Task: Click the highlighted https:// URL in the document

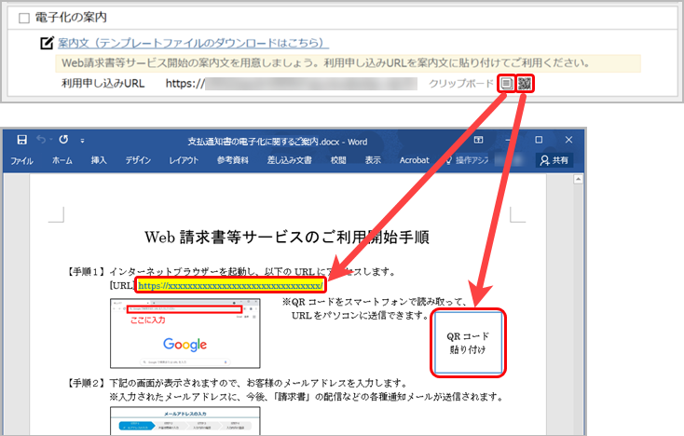Action: point(231,286)
